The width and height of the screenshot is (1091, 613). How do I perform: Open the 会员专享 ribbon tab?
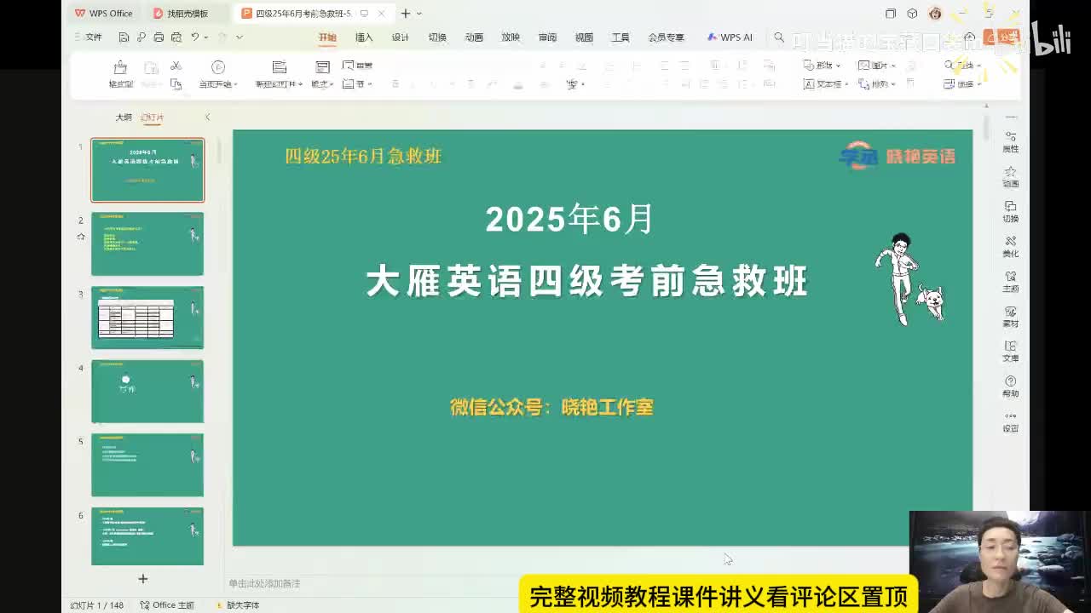point(667,37)
